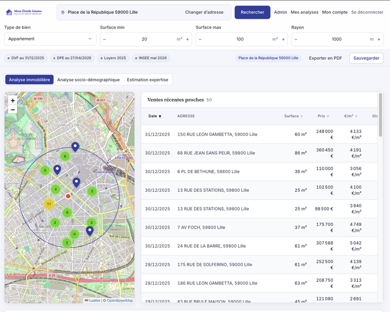Increase Surface max with plus icon
Viewport: 390px width, 312px height.
point(283,39)
